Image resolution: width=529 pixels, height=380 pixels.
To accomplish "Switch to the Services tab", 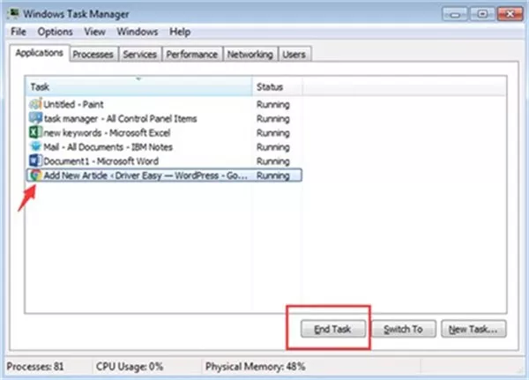I will pyautogui.click(x=139, y=55).
